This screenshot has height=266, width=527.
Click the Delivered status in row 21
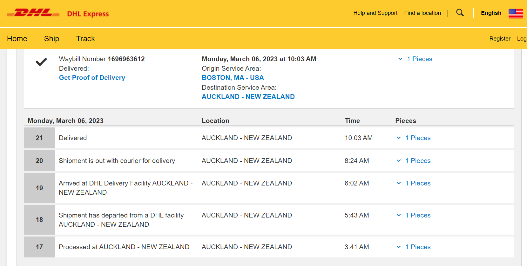[73, 138]
